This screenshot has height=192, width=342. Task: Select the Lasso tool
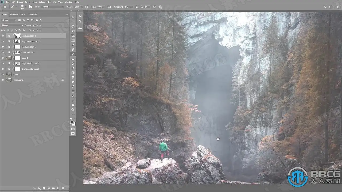click(73, 26)
